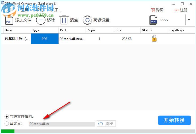Open the About menu
The image size is (196, 134).
[56, 10]
